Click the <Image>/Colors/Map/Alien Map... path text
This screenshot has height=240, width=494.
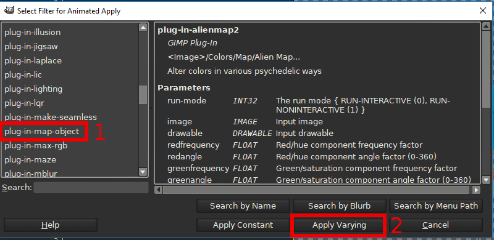(x=234, y=57)
